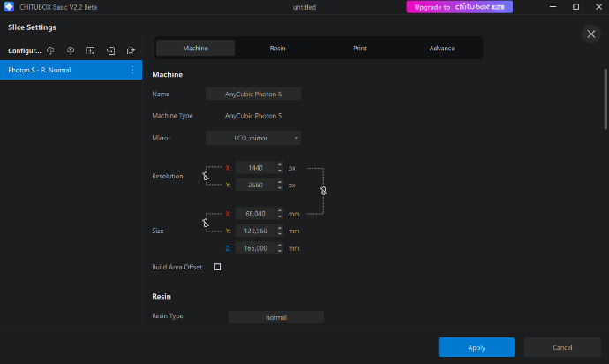Increase Resolution X value with stepper
The width and height of the screenshot is (609, 364).
pos(280,165)
